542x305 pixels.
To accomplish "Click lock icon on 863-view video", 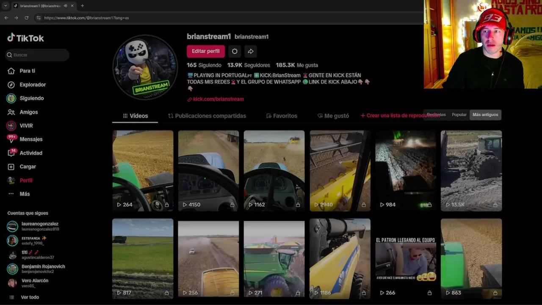I will point(495,293).
